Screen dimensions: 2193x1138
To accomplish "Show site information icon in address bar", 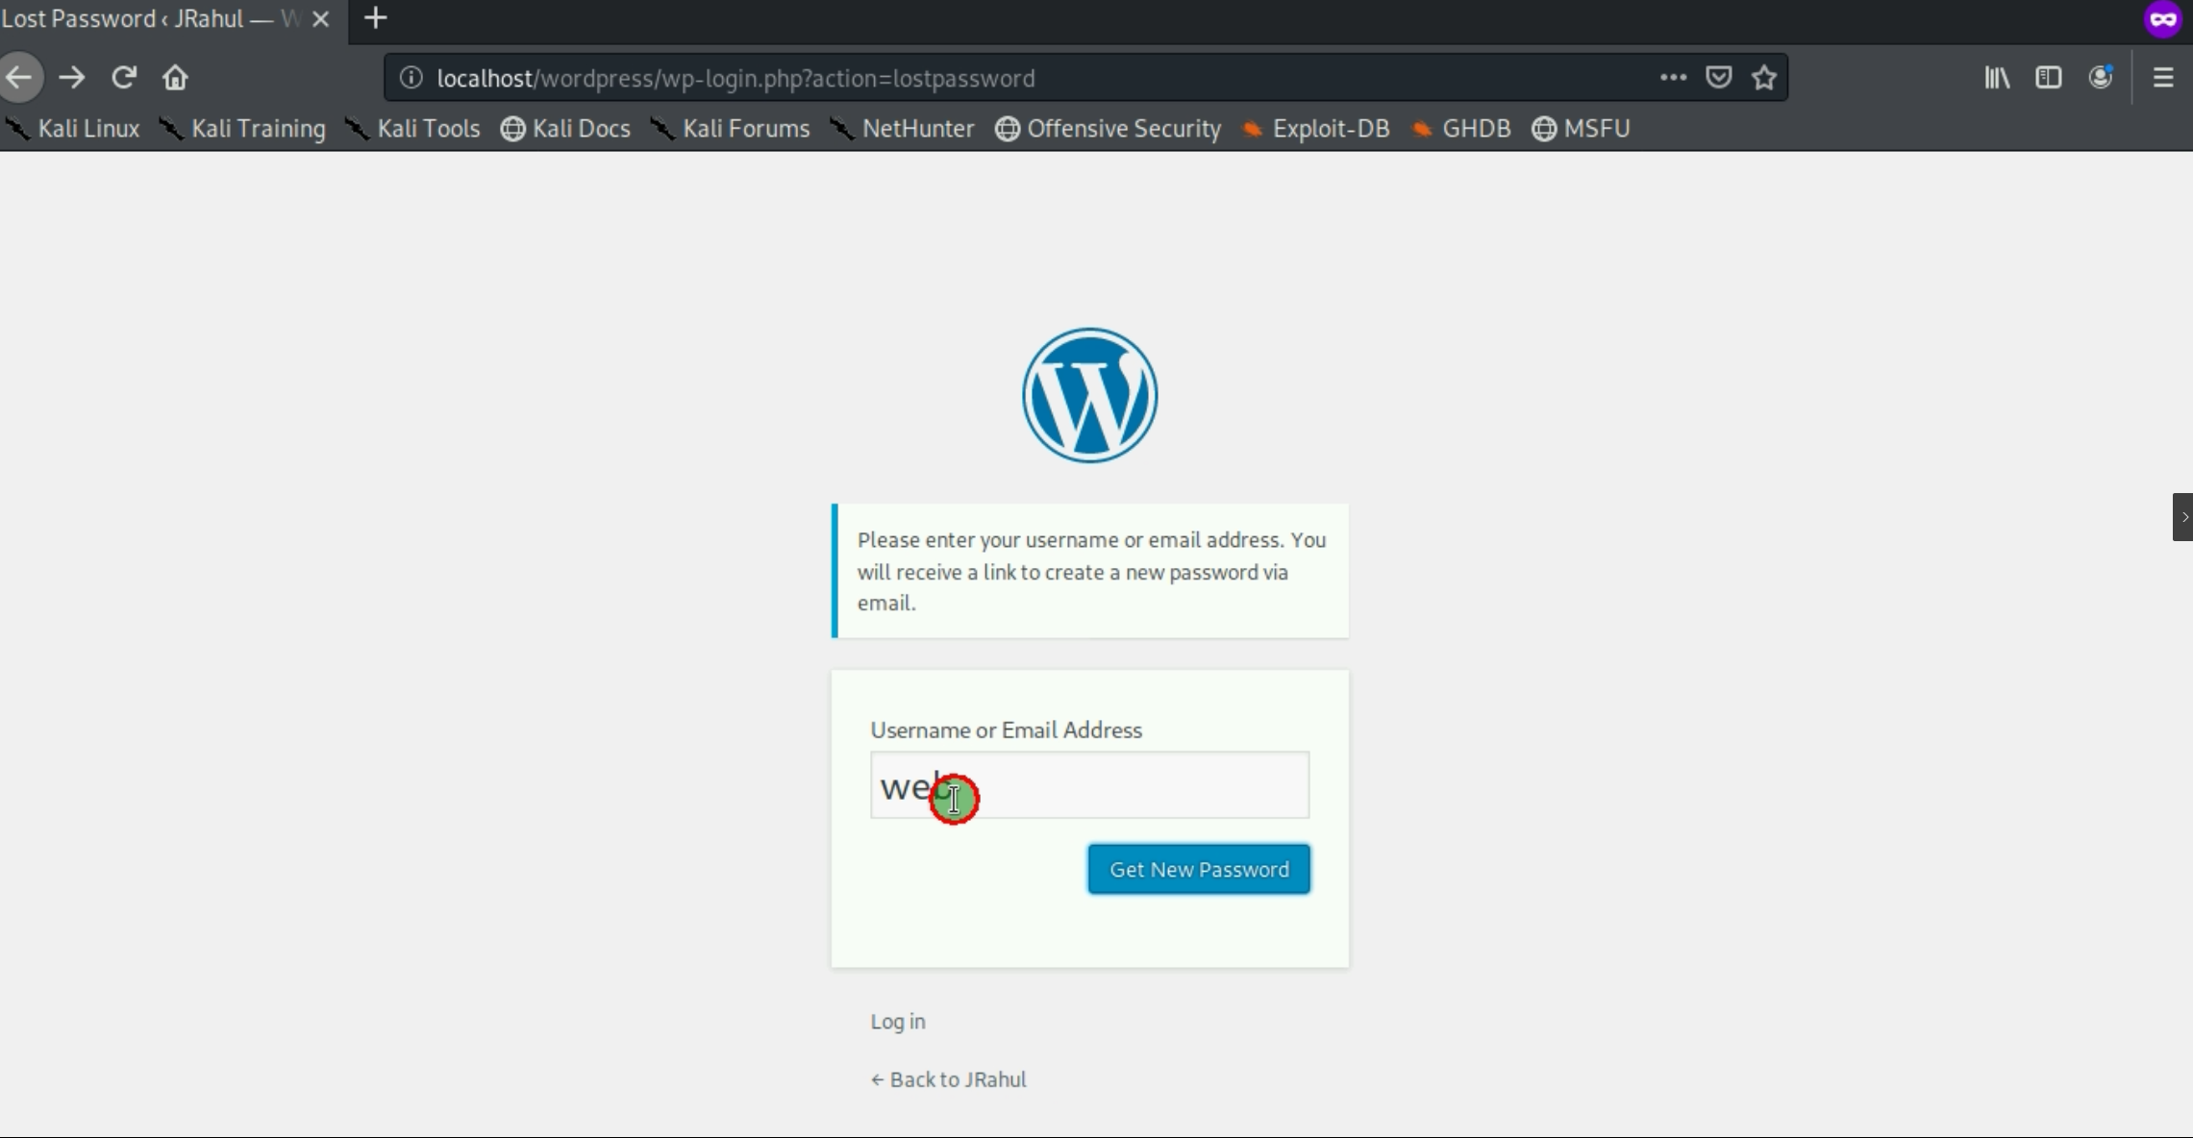I will 411,78.
